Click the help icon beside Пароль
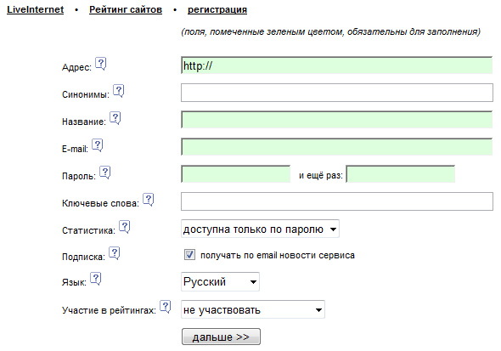Viewport: 501px width, 351px height. coord(104,173)
